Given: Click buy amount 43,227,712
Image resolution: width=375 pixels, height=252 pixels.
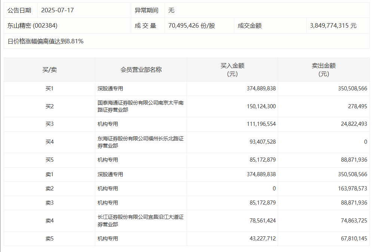Looking at the screenshot, I should click(262, 239).
